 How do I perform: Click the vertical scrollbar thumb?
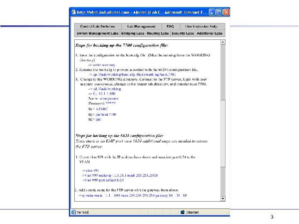pyautogui.click(x=223, y=133)
